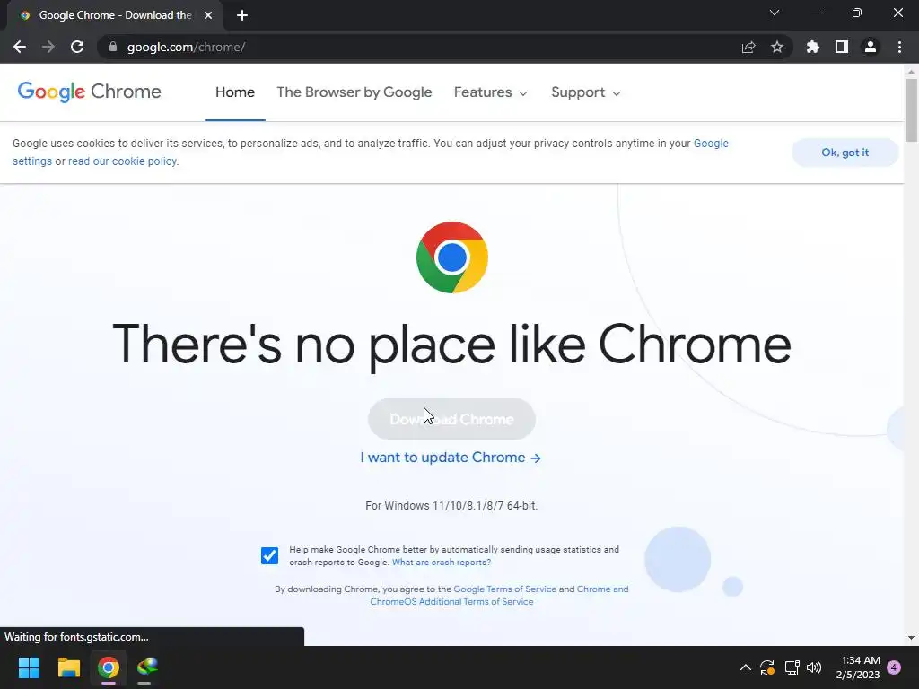919x689 pixels.
Task: Select the Home navigation tab
Action: 235,92
